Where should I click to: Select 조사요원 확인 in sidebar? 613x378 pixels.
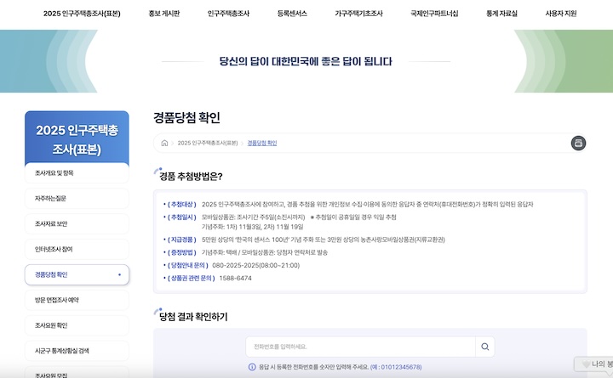click(x=77, y=325)
